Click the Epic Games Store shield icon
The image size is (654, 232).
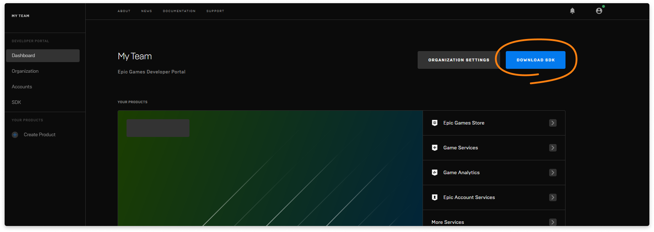tap(434, 123)
